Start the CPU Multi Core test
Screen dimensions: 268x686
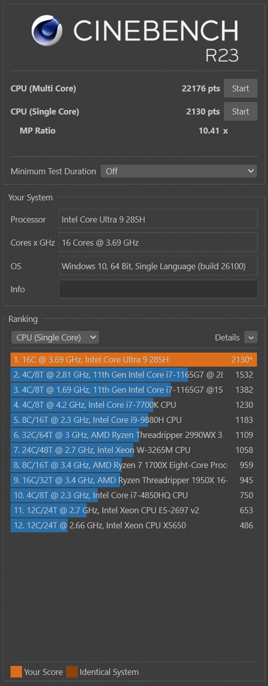click(240, 88)
